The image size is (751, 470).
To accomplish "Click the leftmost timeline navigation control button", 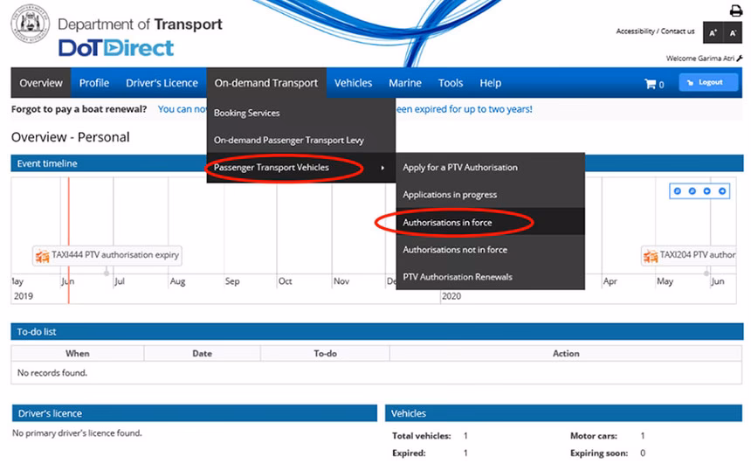I will coord(678,190).
